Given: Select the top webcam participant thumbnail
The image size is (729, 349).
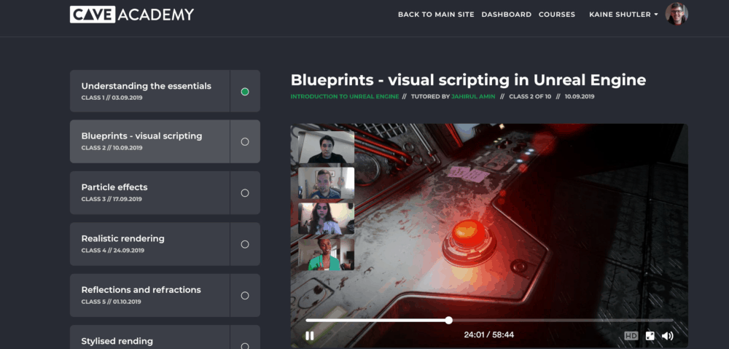Looking at the screenshot, I should pyautogui.click(x=327, y=147).
